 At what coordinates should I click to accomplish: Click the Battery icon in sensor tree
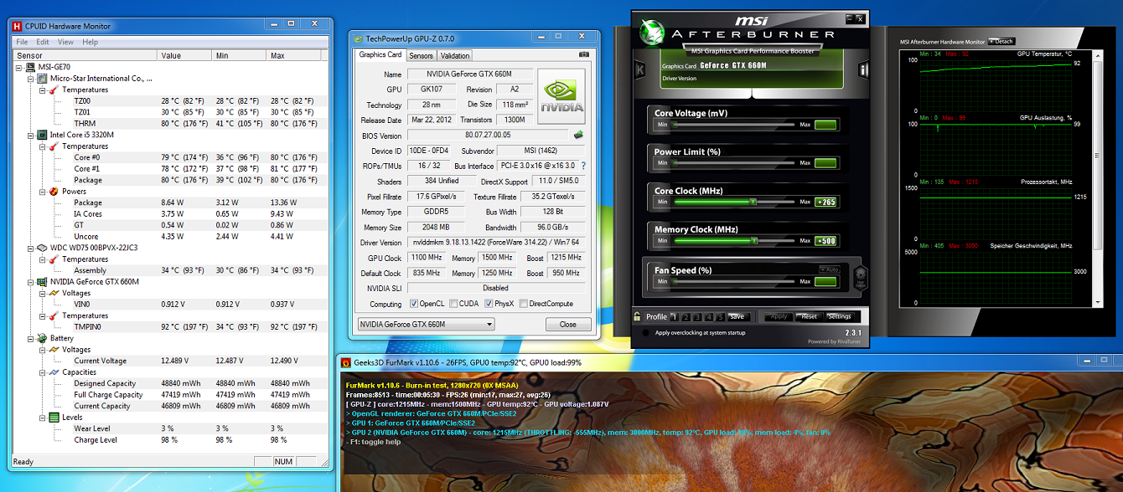click(42, 339)
